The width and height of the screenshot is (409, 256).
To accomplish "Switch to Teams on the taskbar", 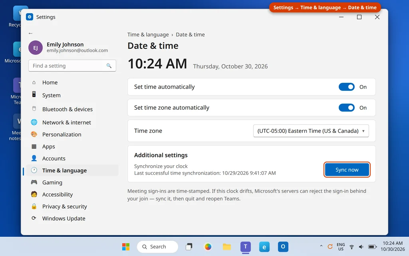I will click(246, 246).
